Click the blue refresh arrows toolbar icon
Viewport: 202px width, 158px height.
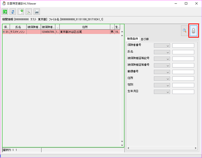click(13, 12)
